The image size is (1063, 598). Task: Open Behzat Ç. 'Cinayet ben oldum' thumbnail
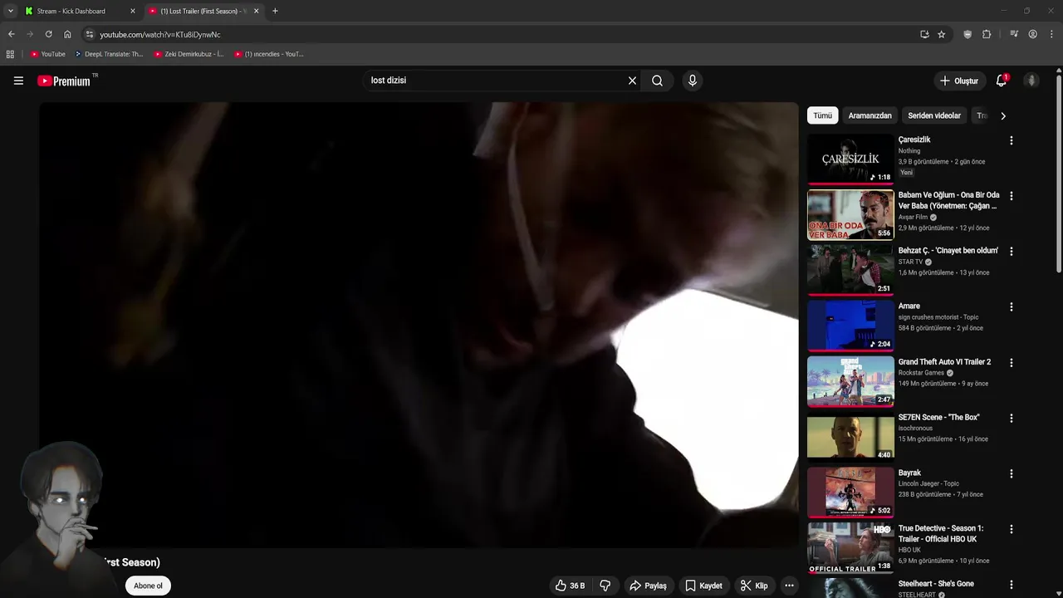tap(850, 270)
